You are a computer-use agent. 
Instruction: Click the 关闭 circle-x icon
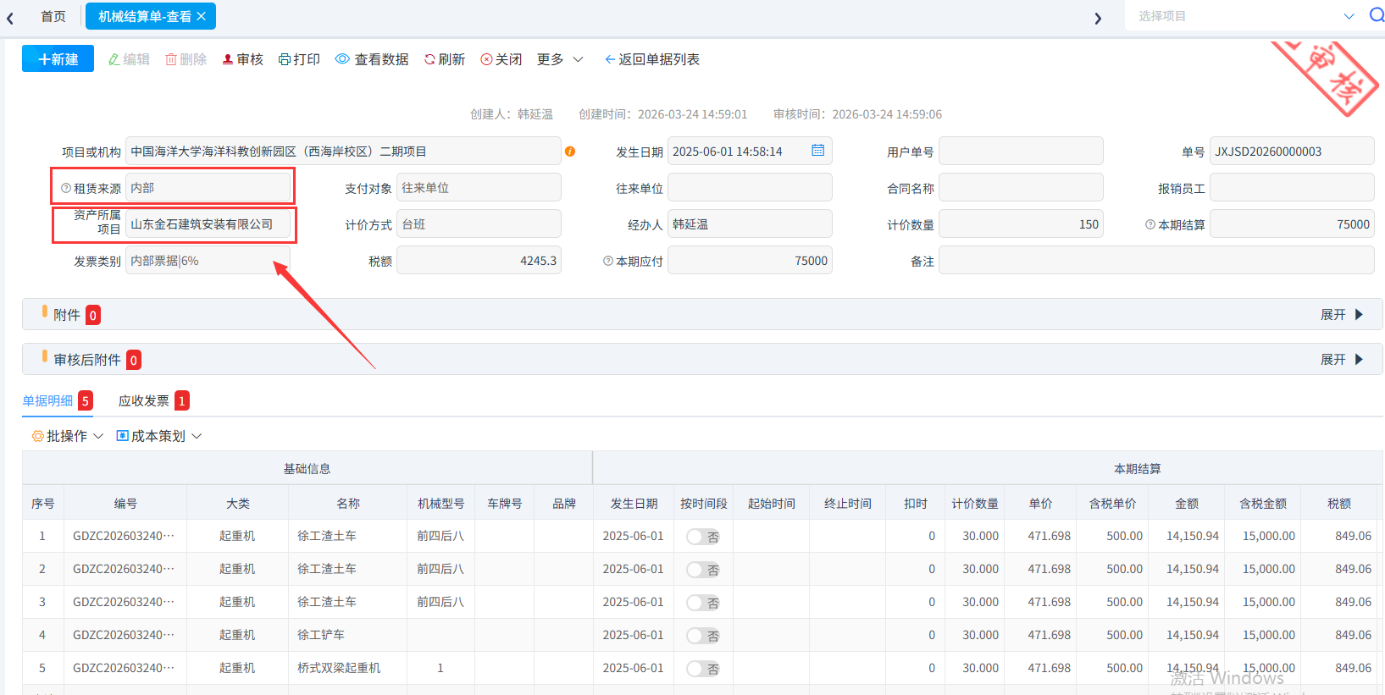click(486, 59)
